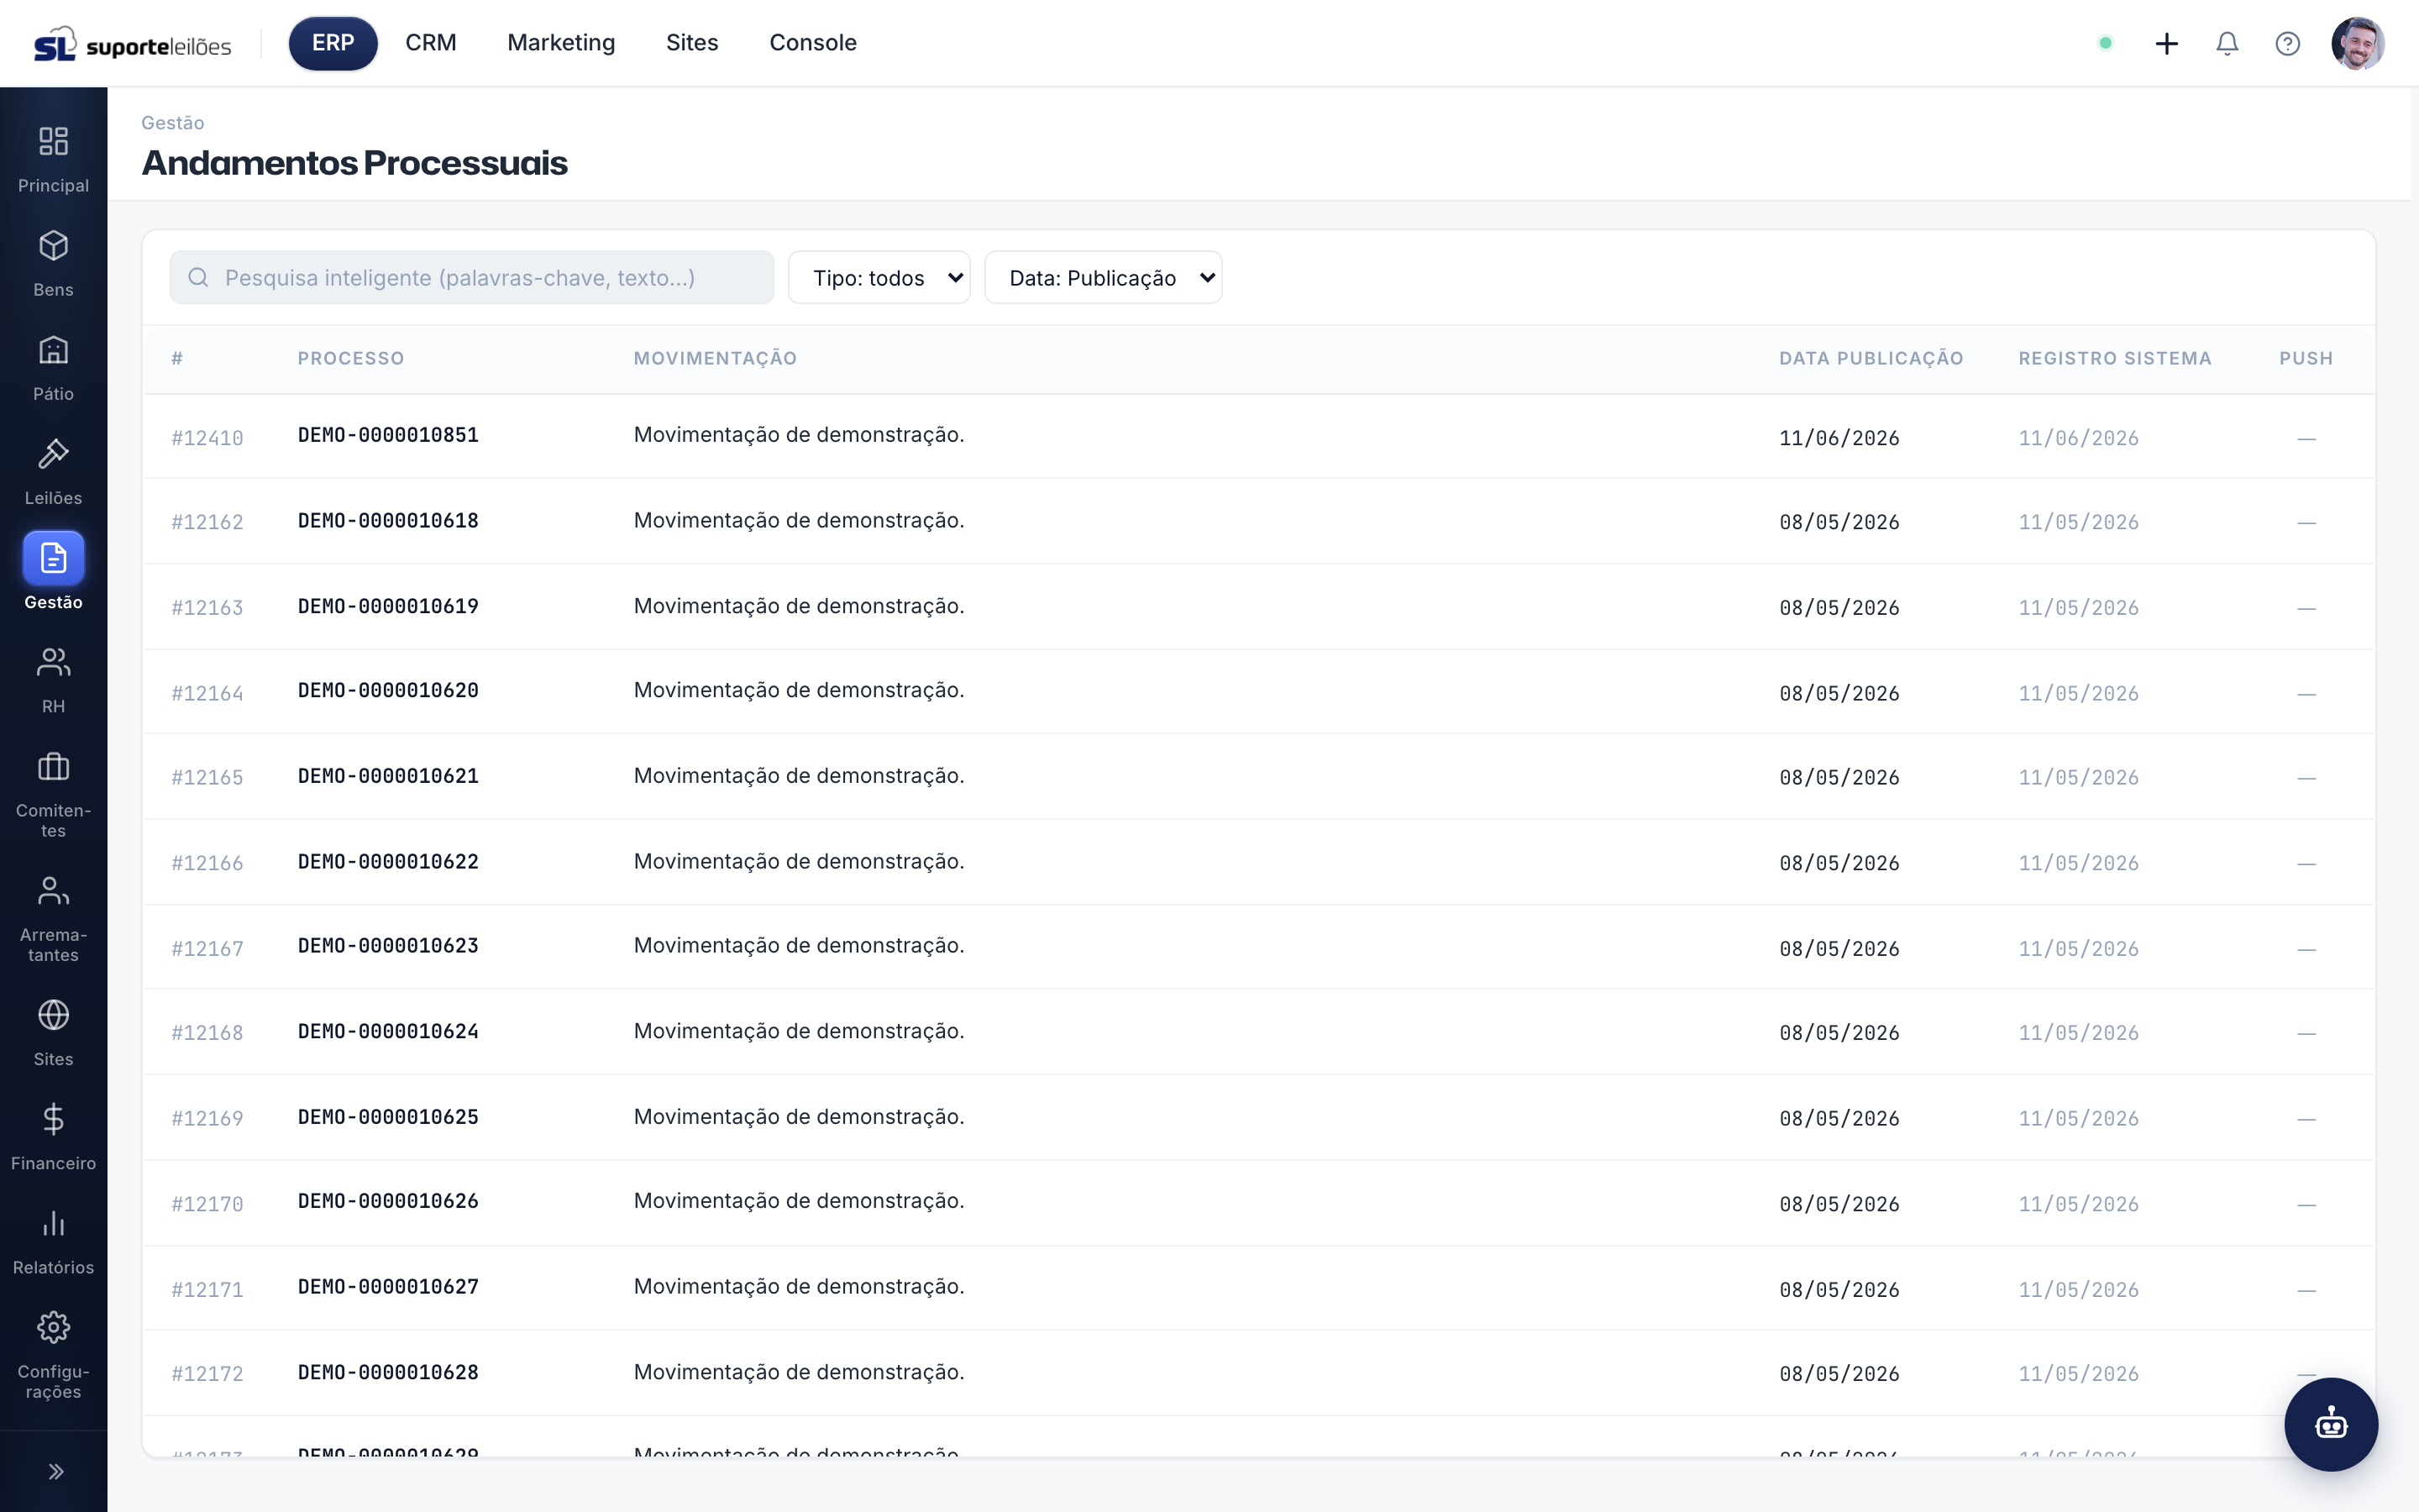The height and width of the screenshot is (1512, 2419).
Task: Click movimentação text in row #12171
Action: [x=799, y=1286]
